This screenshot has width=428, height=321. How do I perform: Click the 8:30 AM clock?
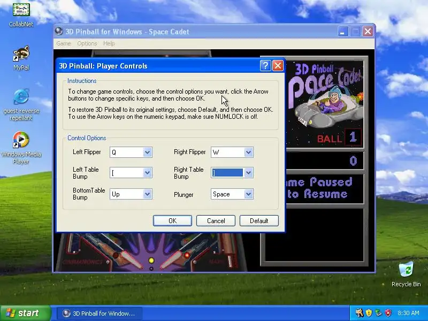click(x=408, y=313)
